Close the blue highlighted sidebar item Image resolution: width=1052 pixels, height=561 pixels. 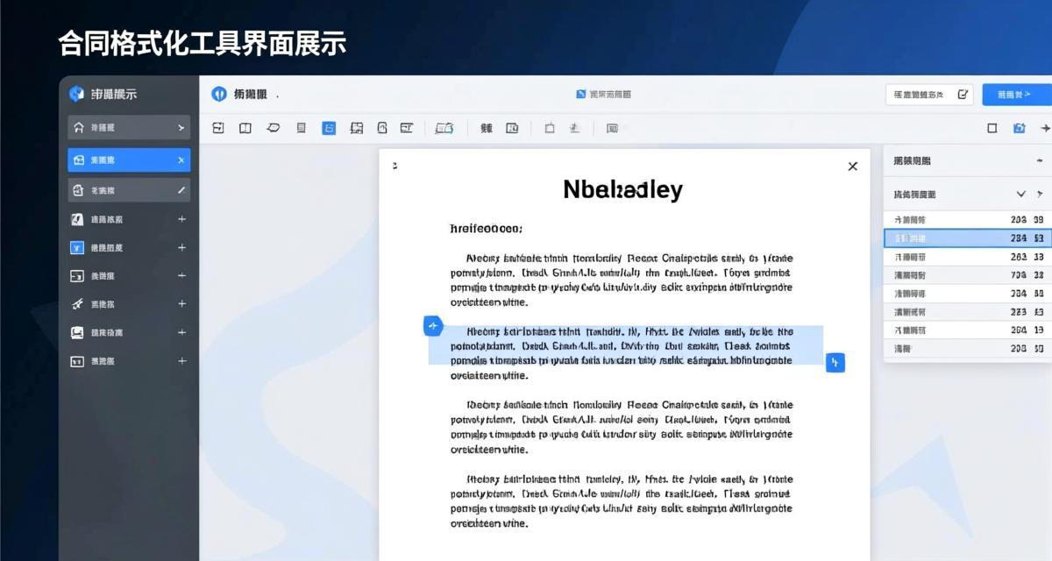click(181, 160)
